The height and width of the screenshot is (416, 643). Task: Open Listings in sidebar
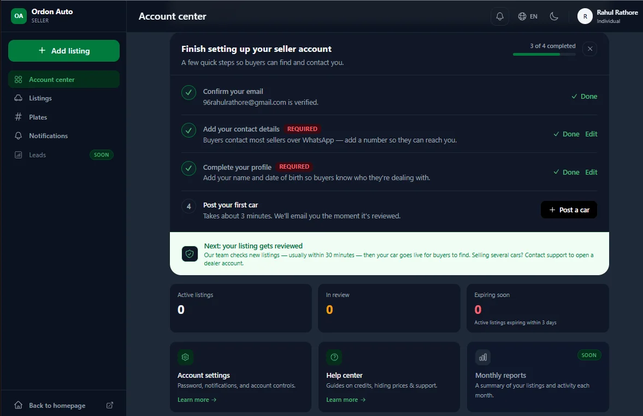click(x=64, y=98)
